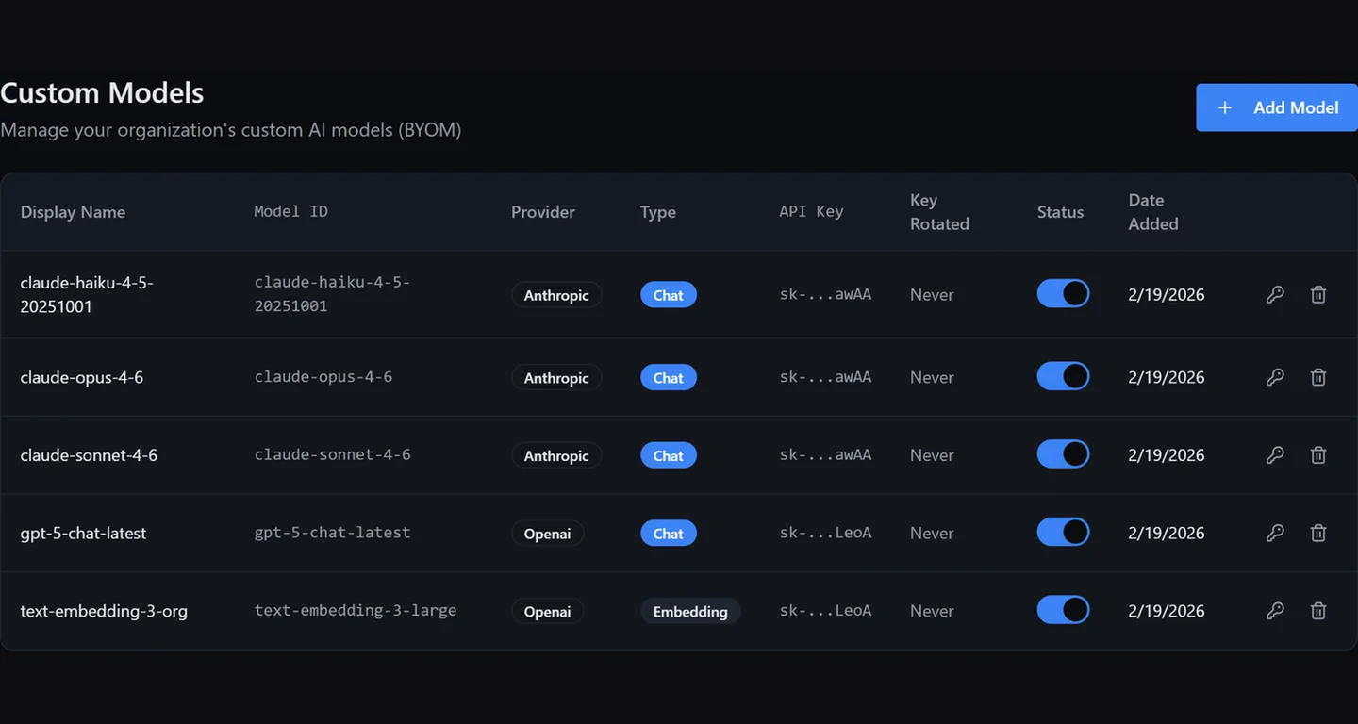Delete the claude-haiku-4-5-20251001 model via trash icon

click(1318, 295)
